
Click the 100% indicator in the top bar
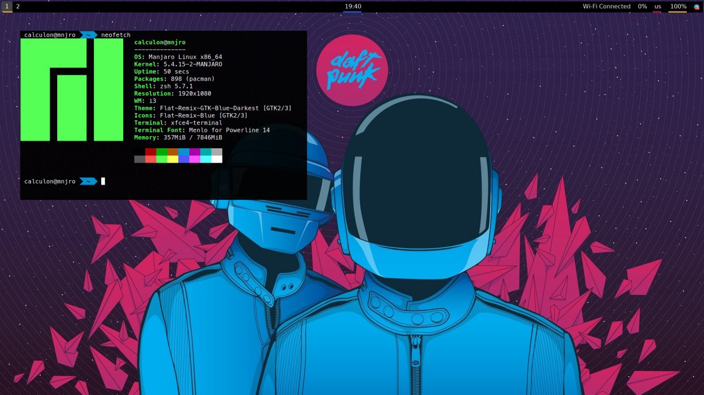[x=678, y=7]
